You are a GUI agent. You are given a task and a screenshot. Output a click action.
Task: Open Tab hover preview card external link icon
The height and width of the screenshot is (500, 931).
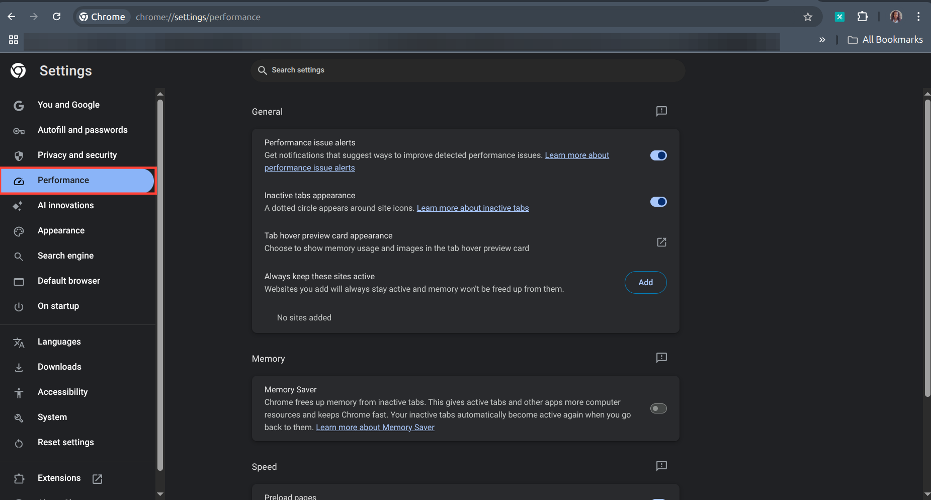[x=661, y=242]
